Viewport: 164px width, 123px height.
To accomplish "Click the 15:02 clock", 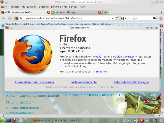I will 154,120.
